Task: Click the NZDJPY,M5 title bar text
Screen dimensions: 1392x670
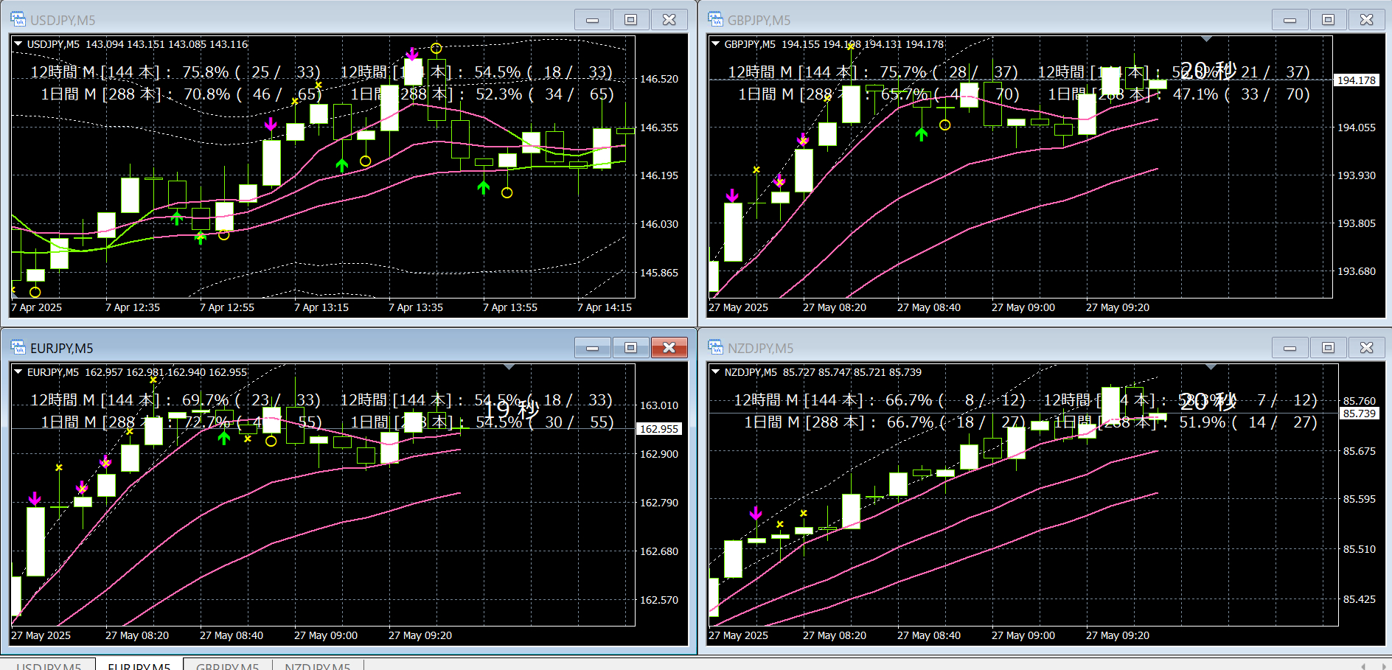Action: 761,349
